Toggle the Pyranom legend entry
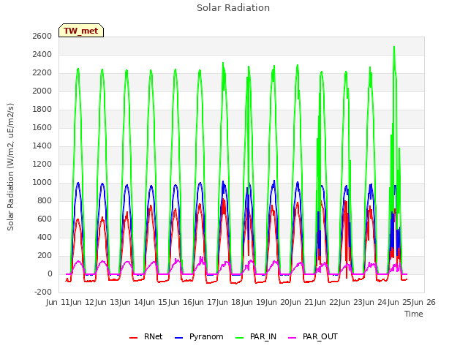The height and width of the screenshot is (351, 468). [x=199, y=336]
